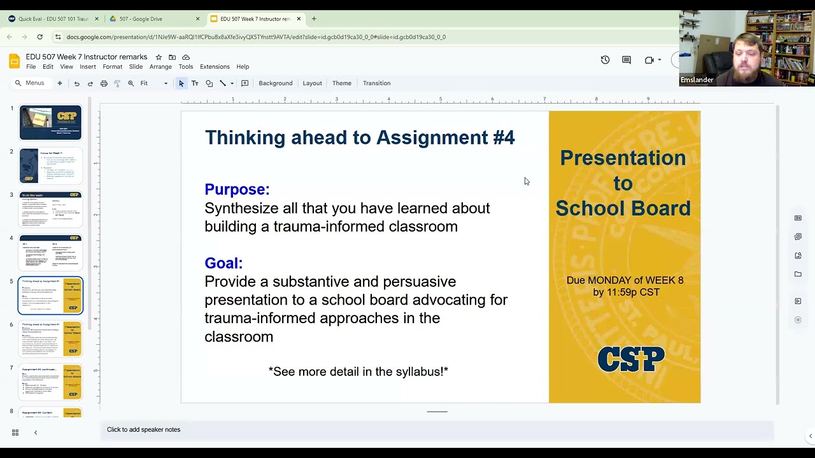815x458 pixels.
Task: Activate the paint format tool
Action: (117, 83)
